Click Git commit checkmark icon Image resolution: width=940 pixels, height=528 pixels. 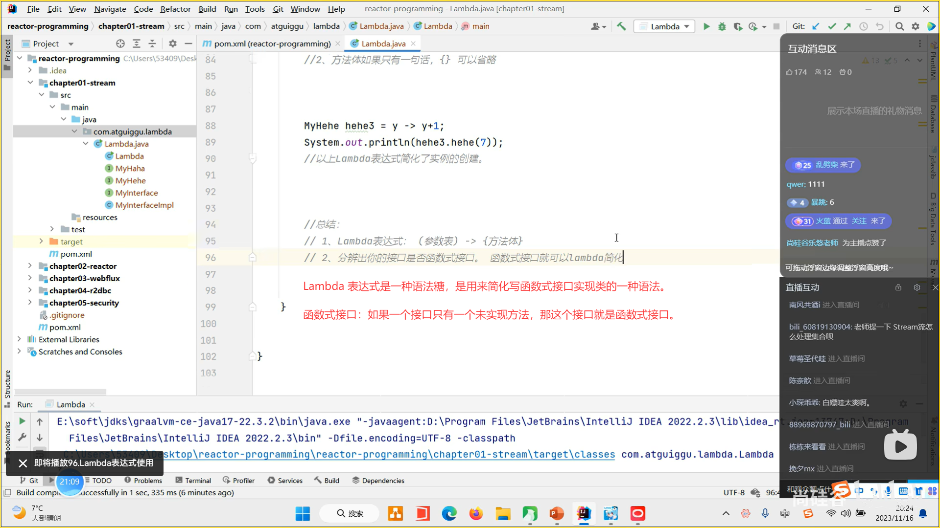point(832,26)
